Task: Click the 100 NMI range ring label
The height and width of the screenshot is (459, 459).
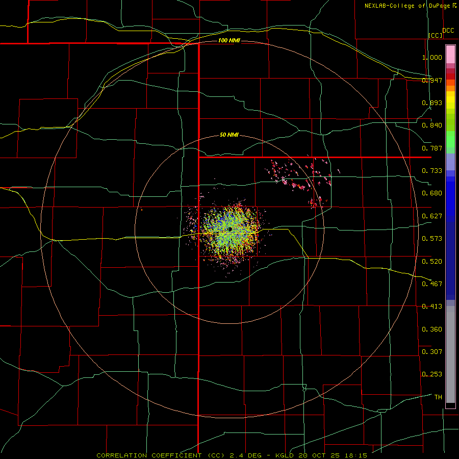Action: point(229,40)
